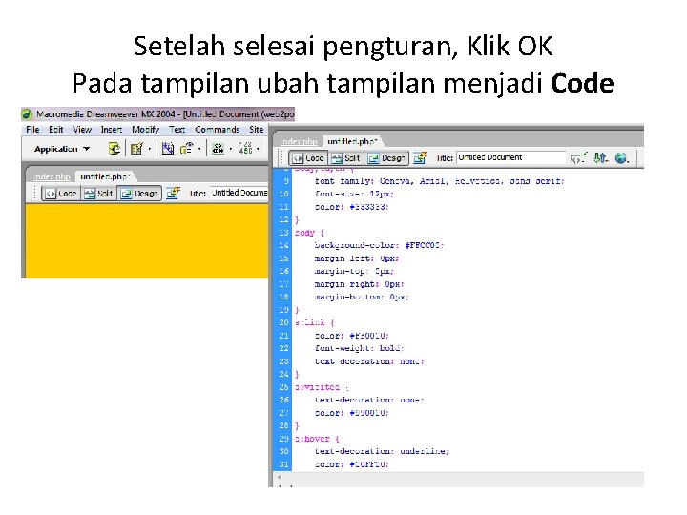Open the Commands menu
This screenshot has height=515, width=687.
(x=218, y=130)
